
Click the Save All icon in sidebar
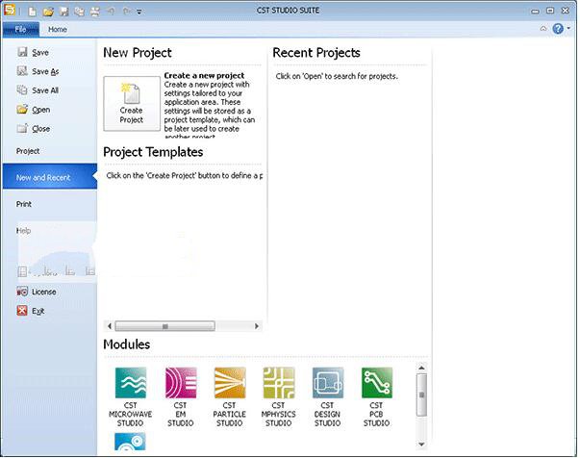pyautogui.click(x=22, y=89)
